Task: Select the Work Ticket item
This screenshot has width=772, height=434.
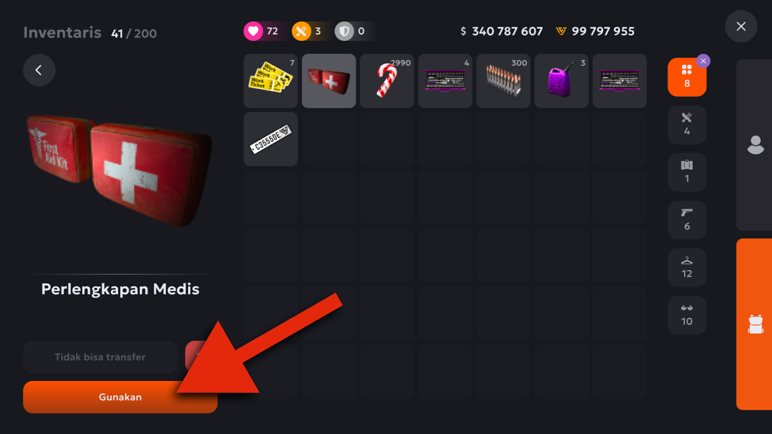Action: coord(271,81)
